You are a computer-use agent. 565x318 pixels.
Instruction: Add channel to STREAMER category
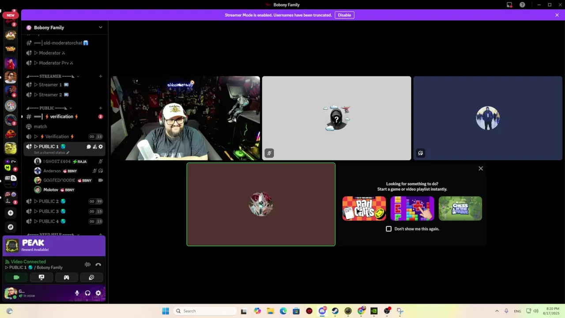pos(100,76)
